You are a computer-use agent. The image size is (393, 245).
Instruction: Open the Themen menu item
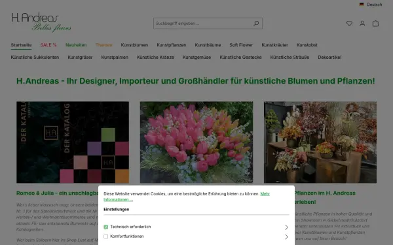click(x=103, y=45)
